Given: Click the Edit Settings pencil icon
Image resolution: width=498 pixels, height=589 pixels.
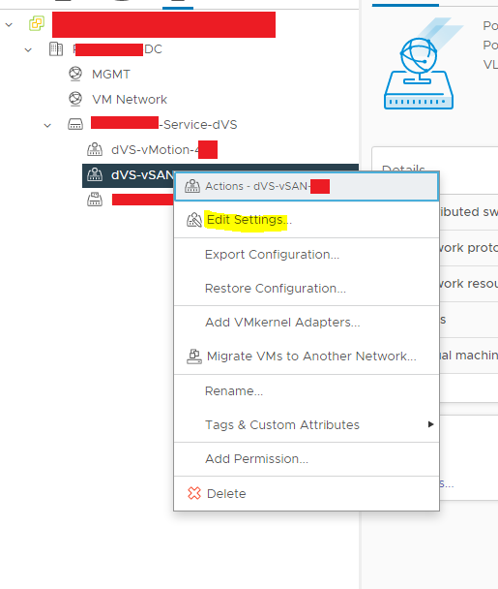Looking at the screenshot, I should [194, 220].
